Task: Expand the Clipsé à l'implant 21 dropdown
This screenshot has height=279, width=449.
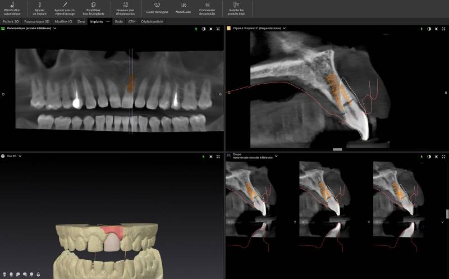Action: [x=284, y=29]
